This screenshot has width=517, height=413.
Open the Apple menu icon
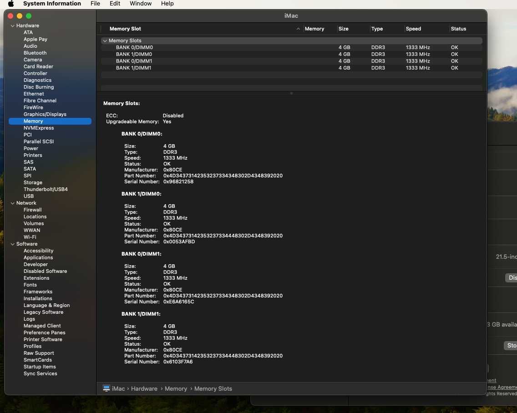pyautogui.click(x=11, y=4)
